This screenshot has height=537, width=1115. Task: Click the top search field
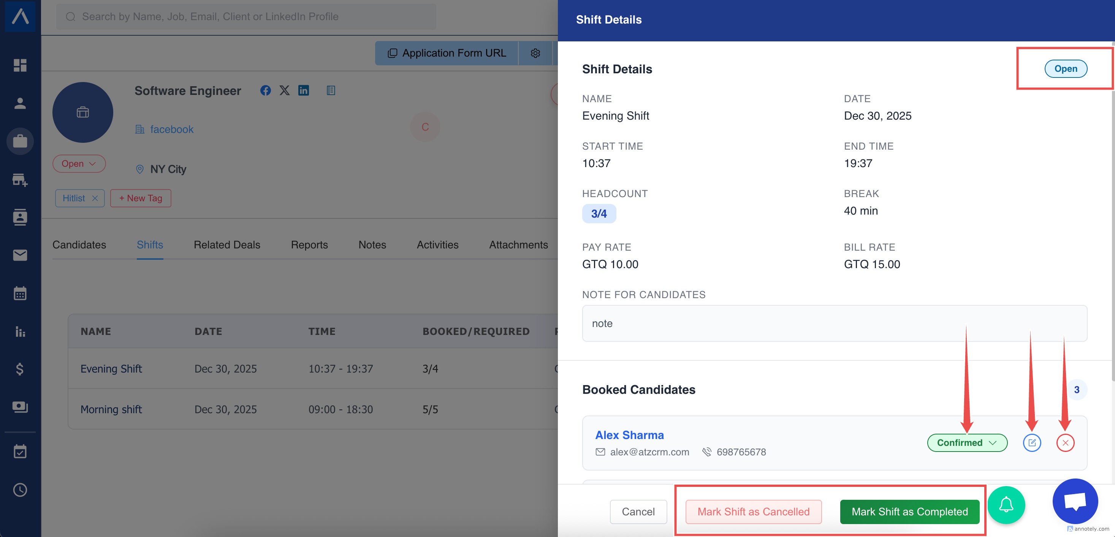tap(246, 16)
